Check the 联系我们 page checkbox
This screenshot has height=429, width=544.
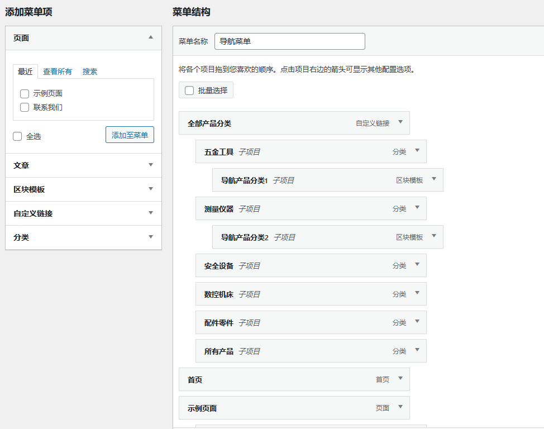(x=24, y=107)
